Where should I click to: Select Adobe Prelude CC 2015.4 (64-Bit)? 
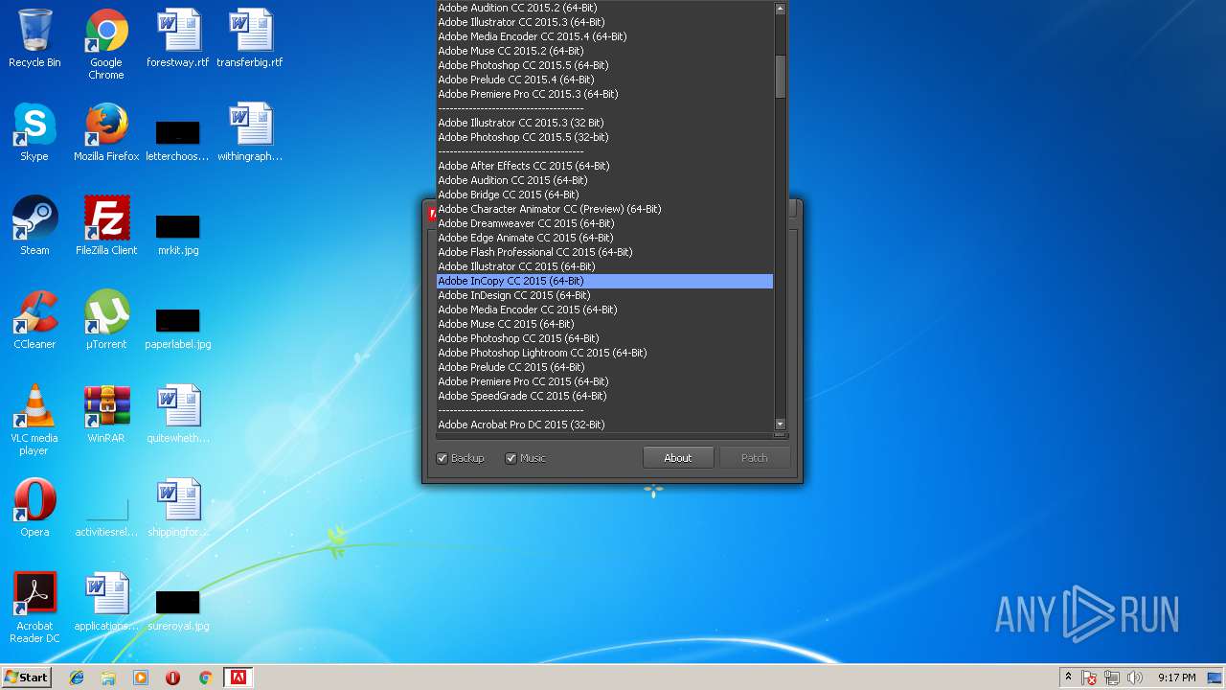(604, 80)
